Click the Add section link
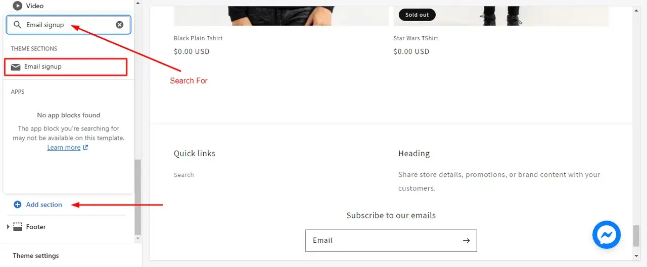 point(44,205)
